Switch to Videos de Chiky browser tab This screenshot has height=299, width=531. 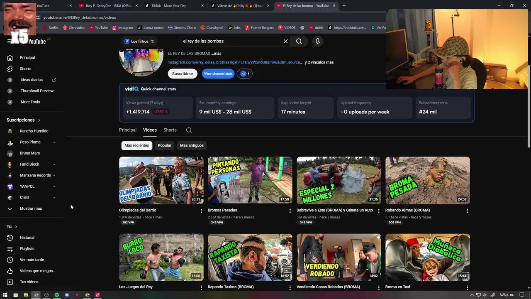click(240, 6)
